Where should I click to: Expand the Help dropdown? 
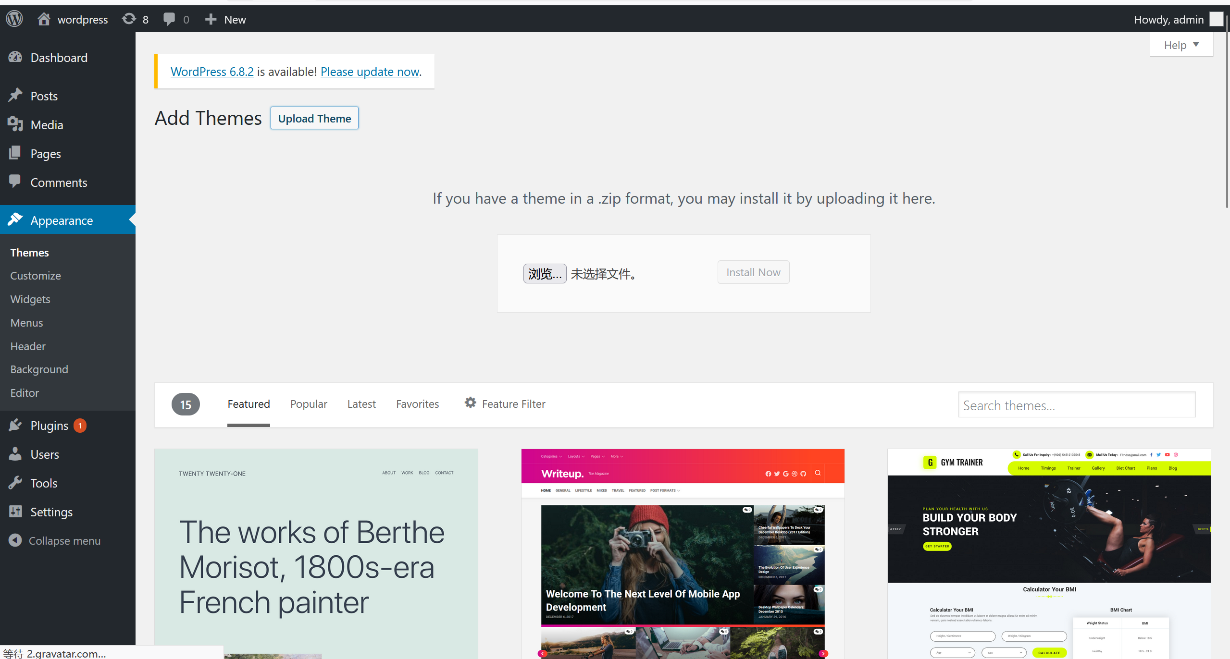click(x=1181, y=45)
